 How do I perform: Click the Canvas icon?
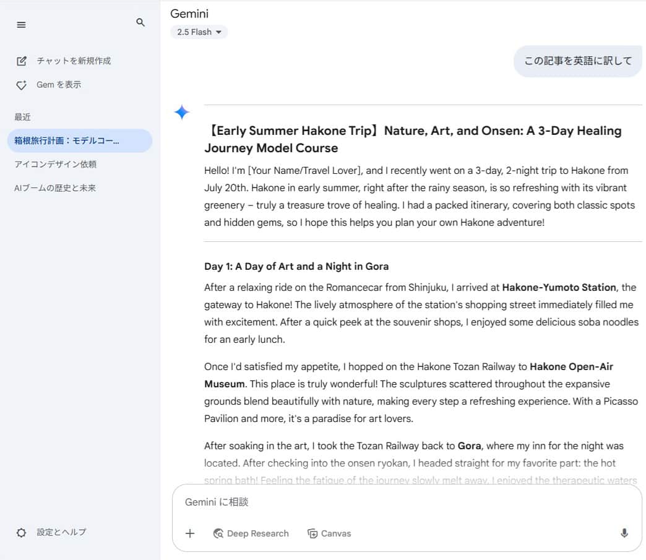click(312, 533)
